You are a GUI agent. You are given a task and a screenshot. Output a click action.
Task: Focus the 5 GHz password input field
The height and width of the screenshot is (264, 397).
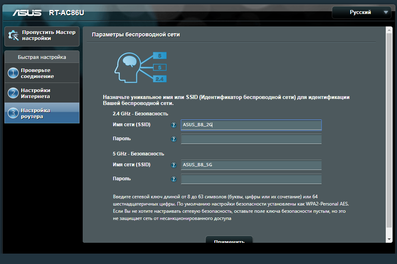(x=251, y=179)
